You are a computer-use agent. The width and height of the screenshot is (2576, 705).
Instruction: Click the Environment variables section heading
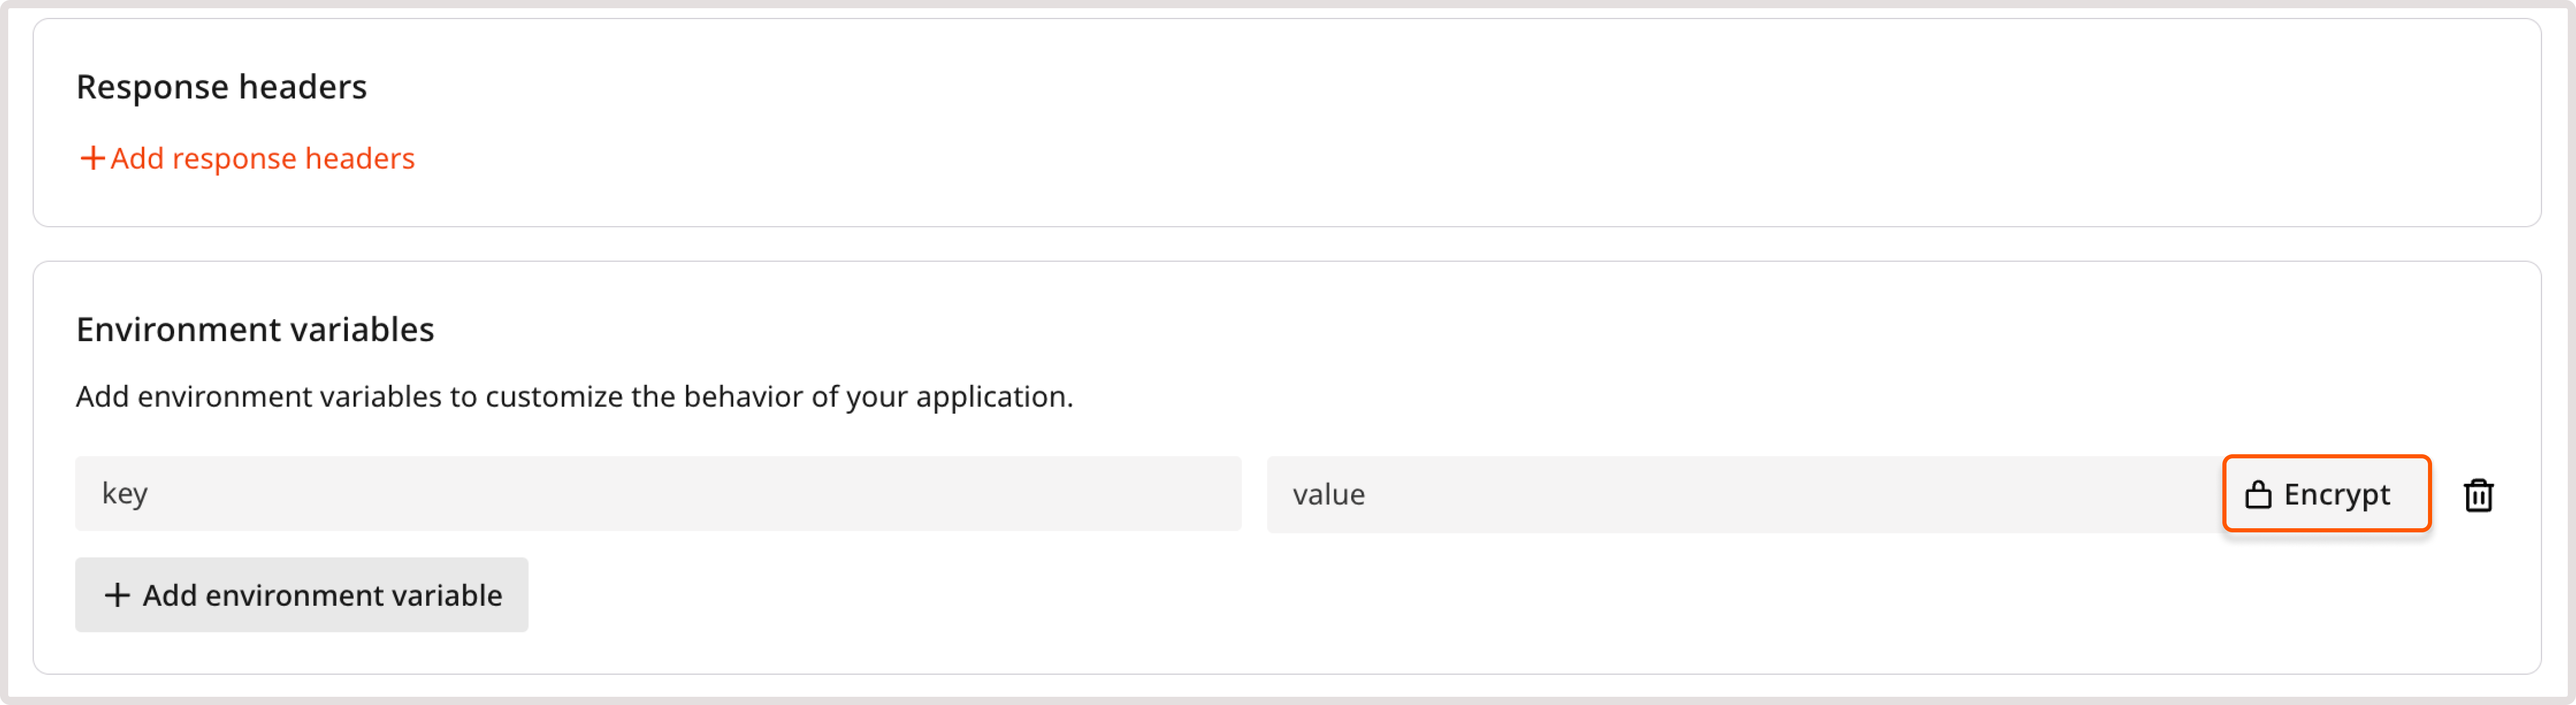[255, 329]
